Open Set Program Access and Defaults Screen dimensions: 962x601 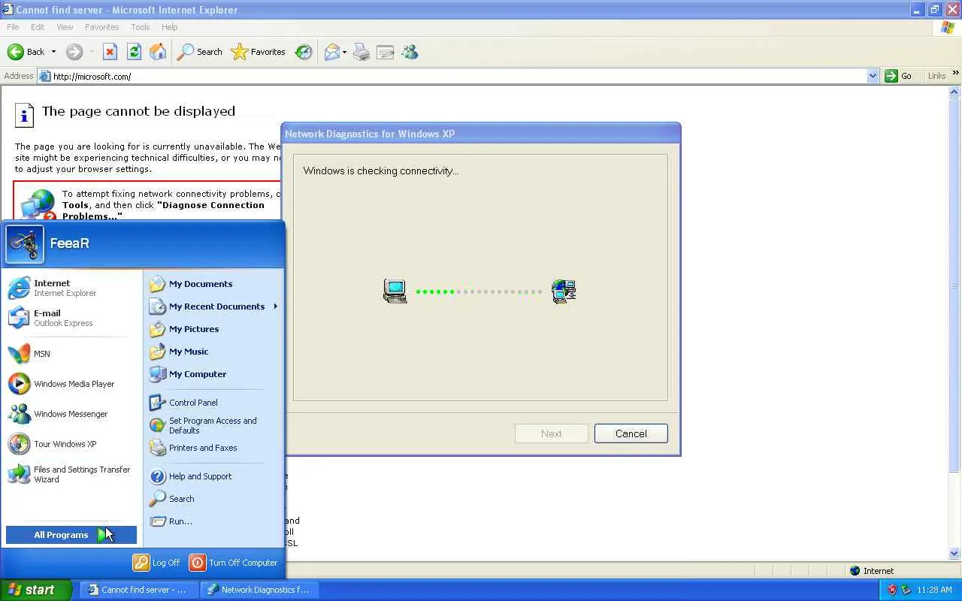(x=213, y=425)
